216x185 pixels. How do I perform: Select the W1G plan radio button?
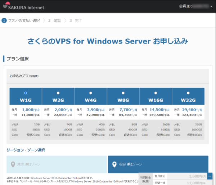coord(26,93)
